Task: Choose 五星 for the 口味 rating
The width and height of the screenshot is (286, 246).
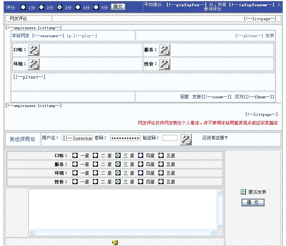Action: click(161, 155)
